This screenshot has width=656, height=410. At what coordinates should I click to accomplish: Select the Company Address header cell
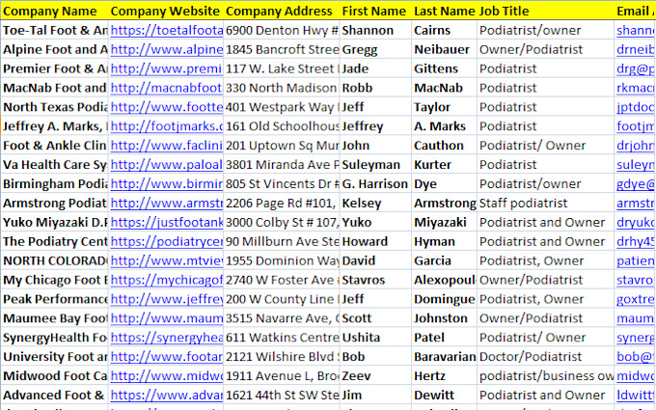click(282, 11)
